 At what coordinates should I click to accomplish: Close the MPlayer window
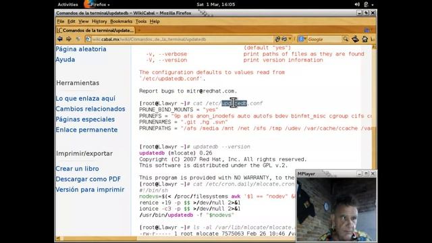click(x=373, y=173)
